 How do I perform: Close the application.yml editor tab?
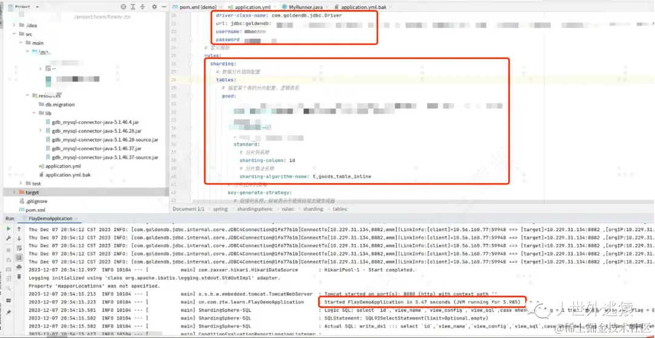pos(276,7)
